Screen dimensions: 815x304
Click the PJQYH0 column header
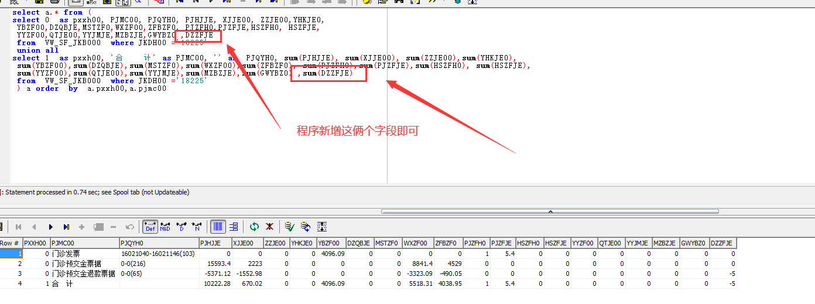(159, 243)
